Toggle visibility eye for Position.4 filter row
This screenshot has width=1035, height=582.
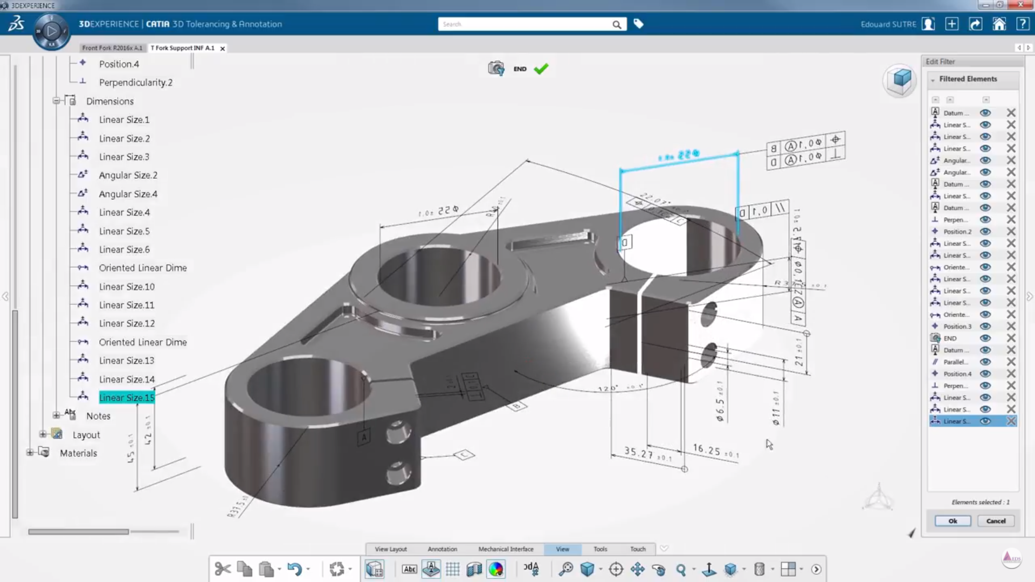[x=985, y=373]
